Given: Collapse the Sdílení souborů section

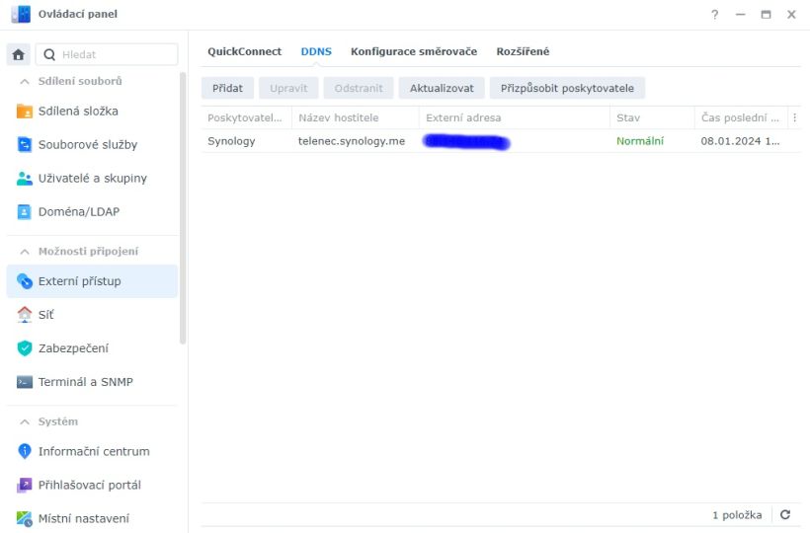Looking at the screenshot, I should (25, 81).
